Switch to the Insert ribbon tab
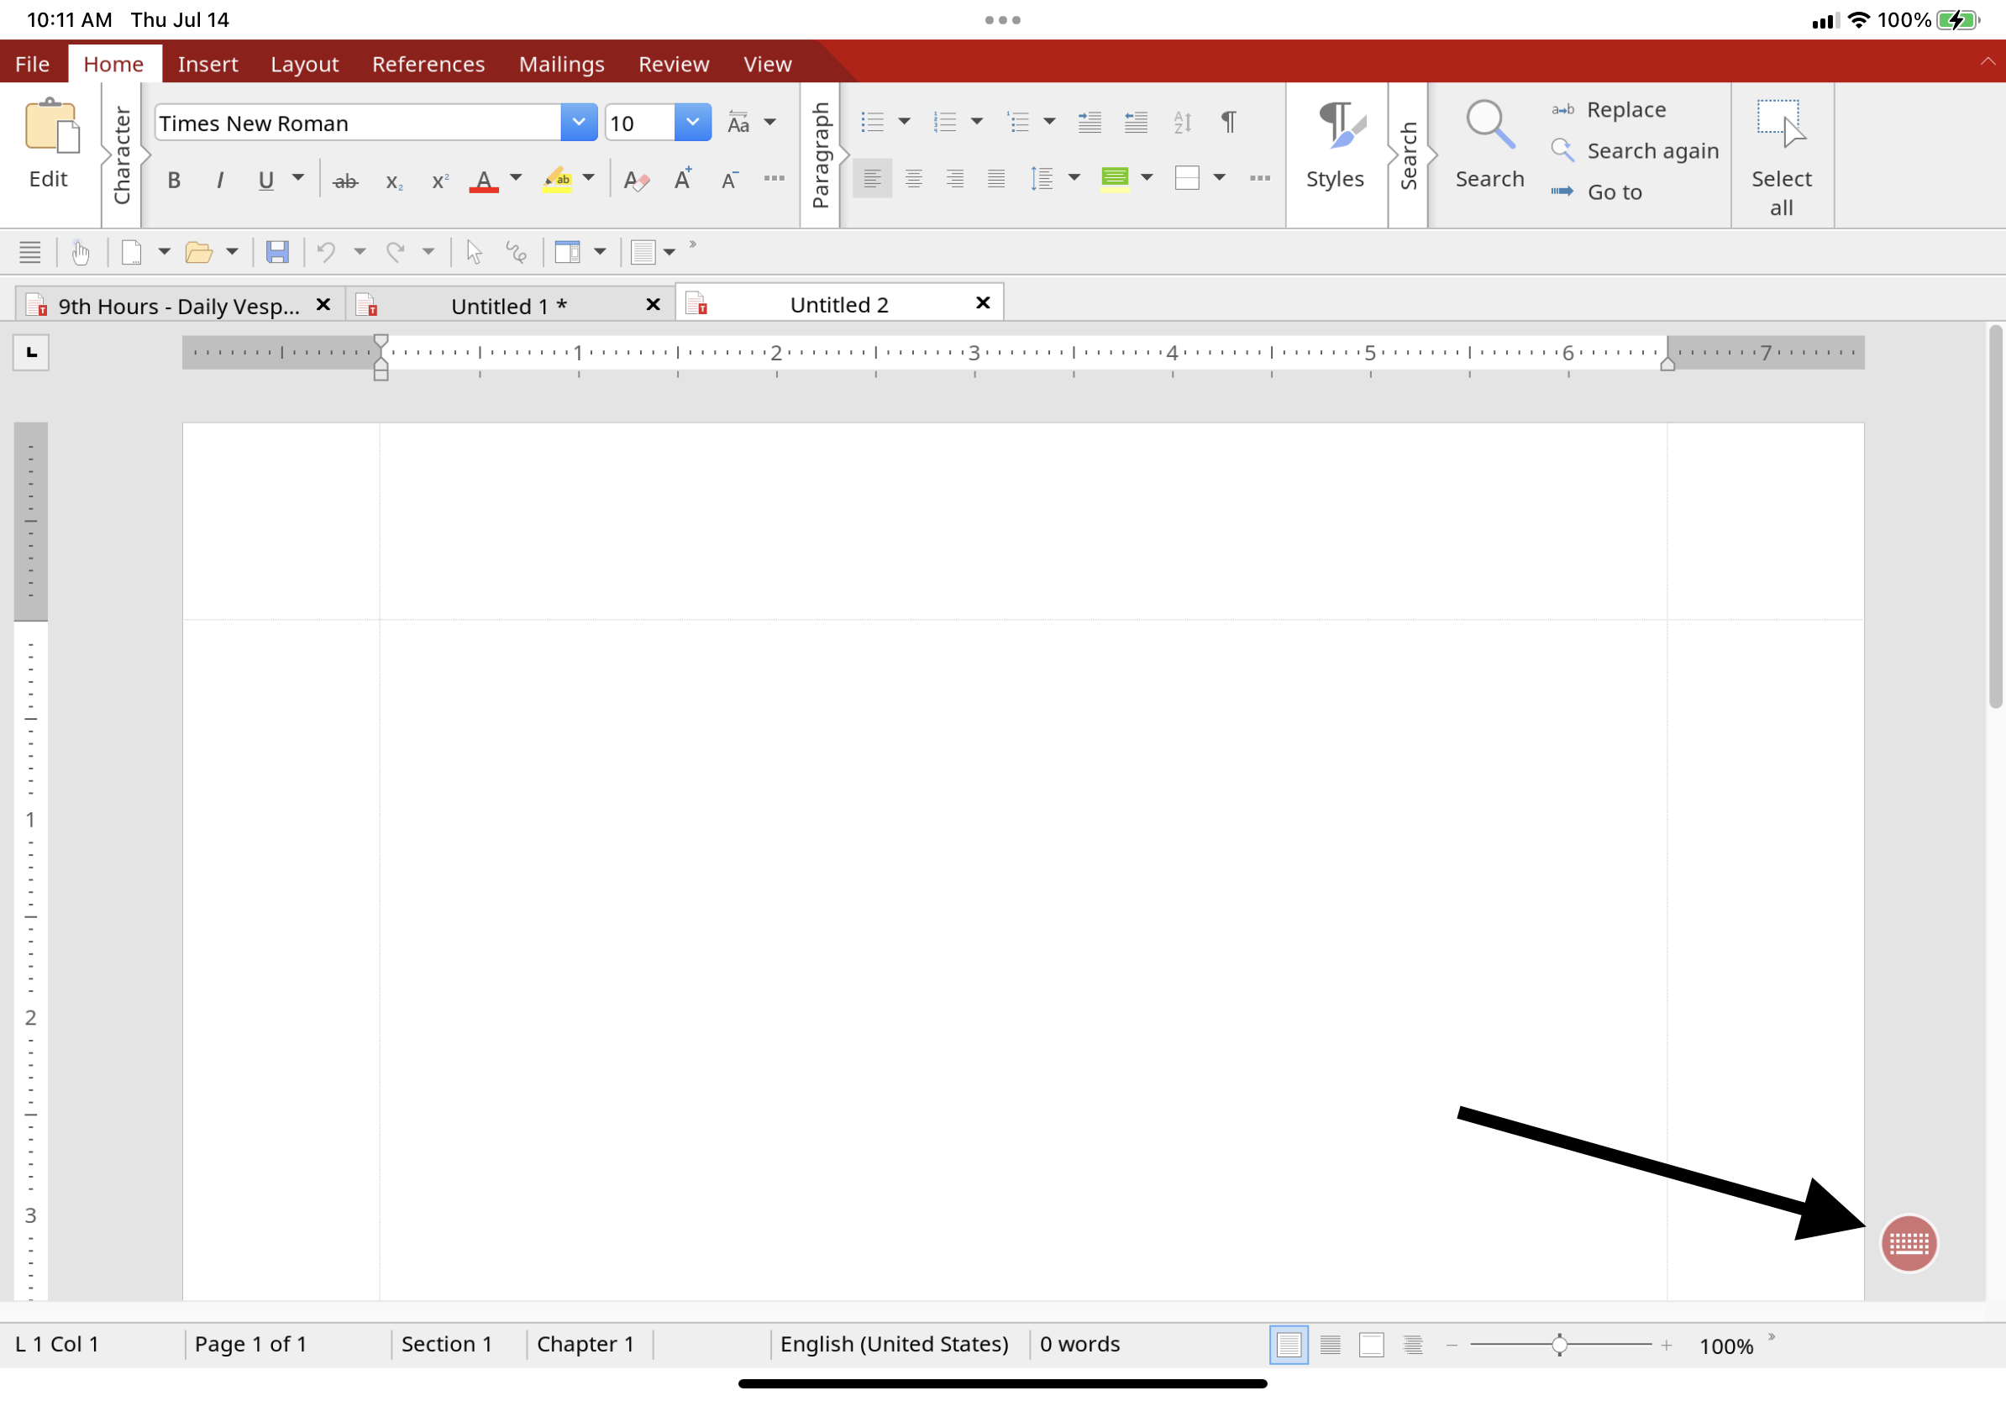The image size is (2006, 1401). (x=207, y=64)
